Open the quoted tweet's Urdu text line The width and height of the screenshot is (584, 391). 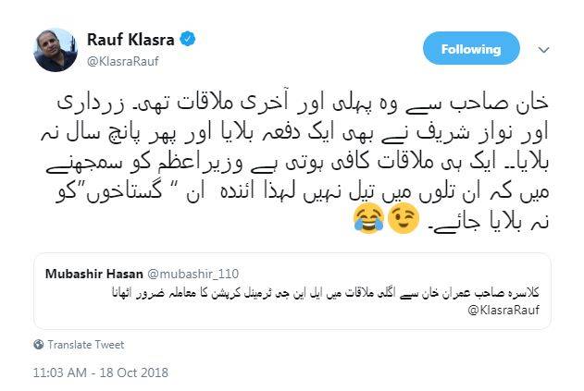[x=326, y=293]
